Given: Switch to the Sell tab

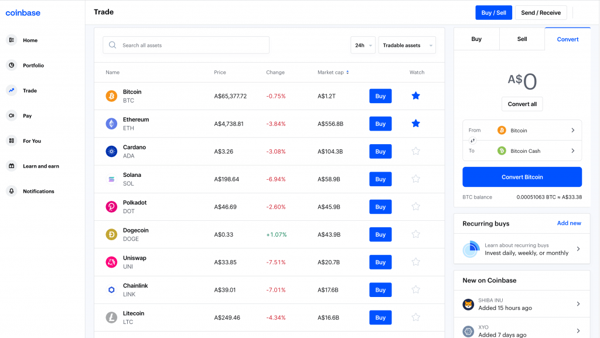Looking at the screenshot, I should [x=521, y=39].
